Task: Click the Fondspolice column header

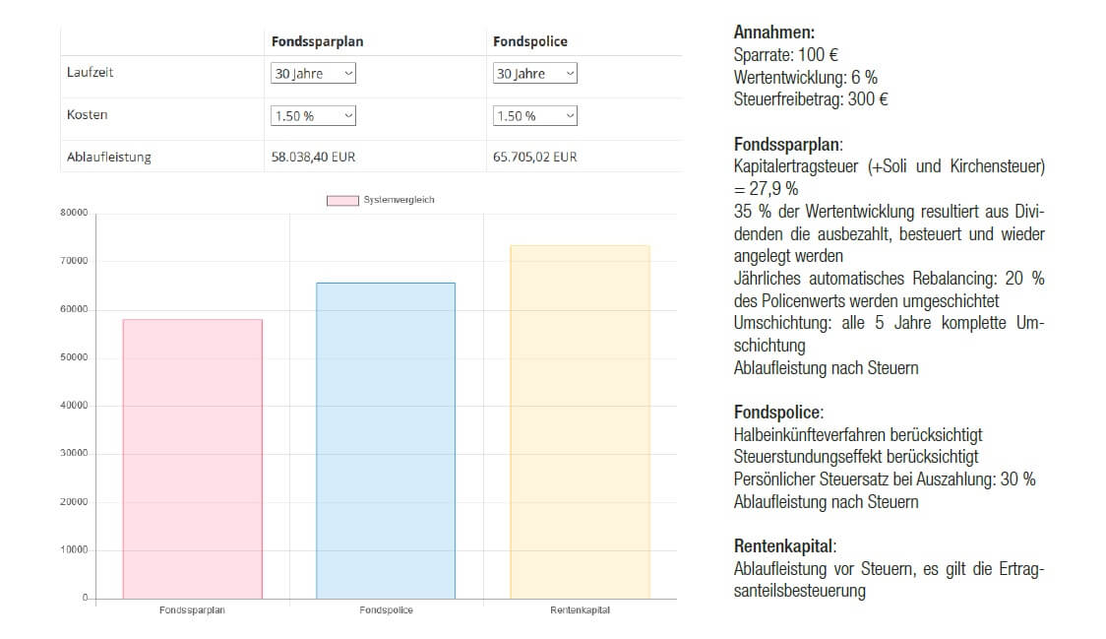Action: [530, 41]
